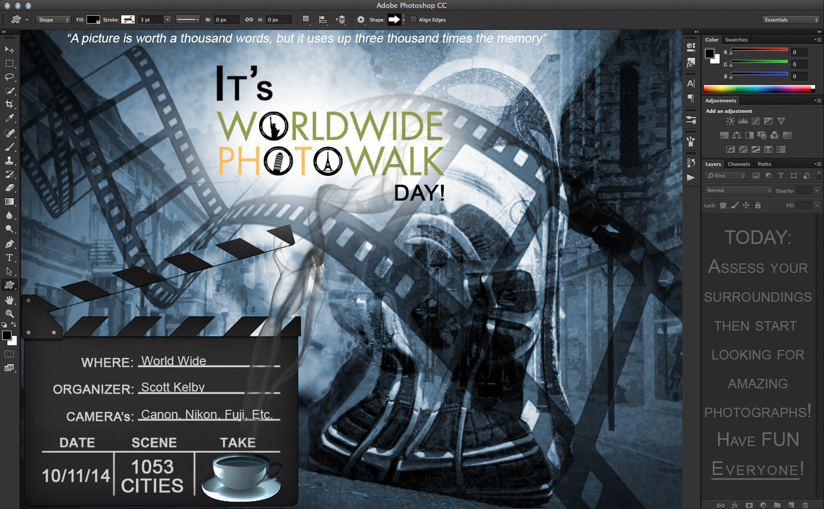This screenshot has height=509, width=824.
Task: Toggle Align Edges checkbox
Action: (413, 19)
